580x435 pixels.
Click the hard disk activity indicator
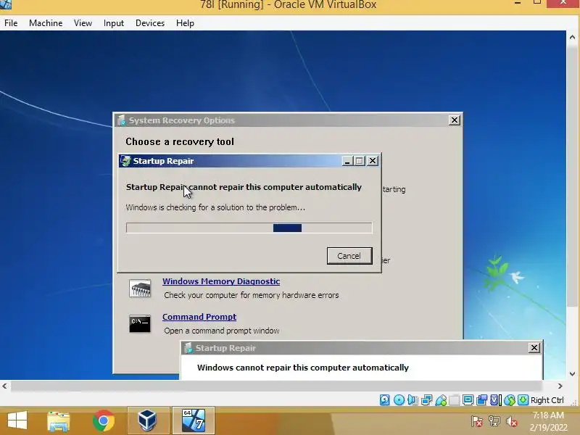click(385, 400)
